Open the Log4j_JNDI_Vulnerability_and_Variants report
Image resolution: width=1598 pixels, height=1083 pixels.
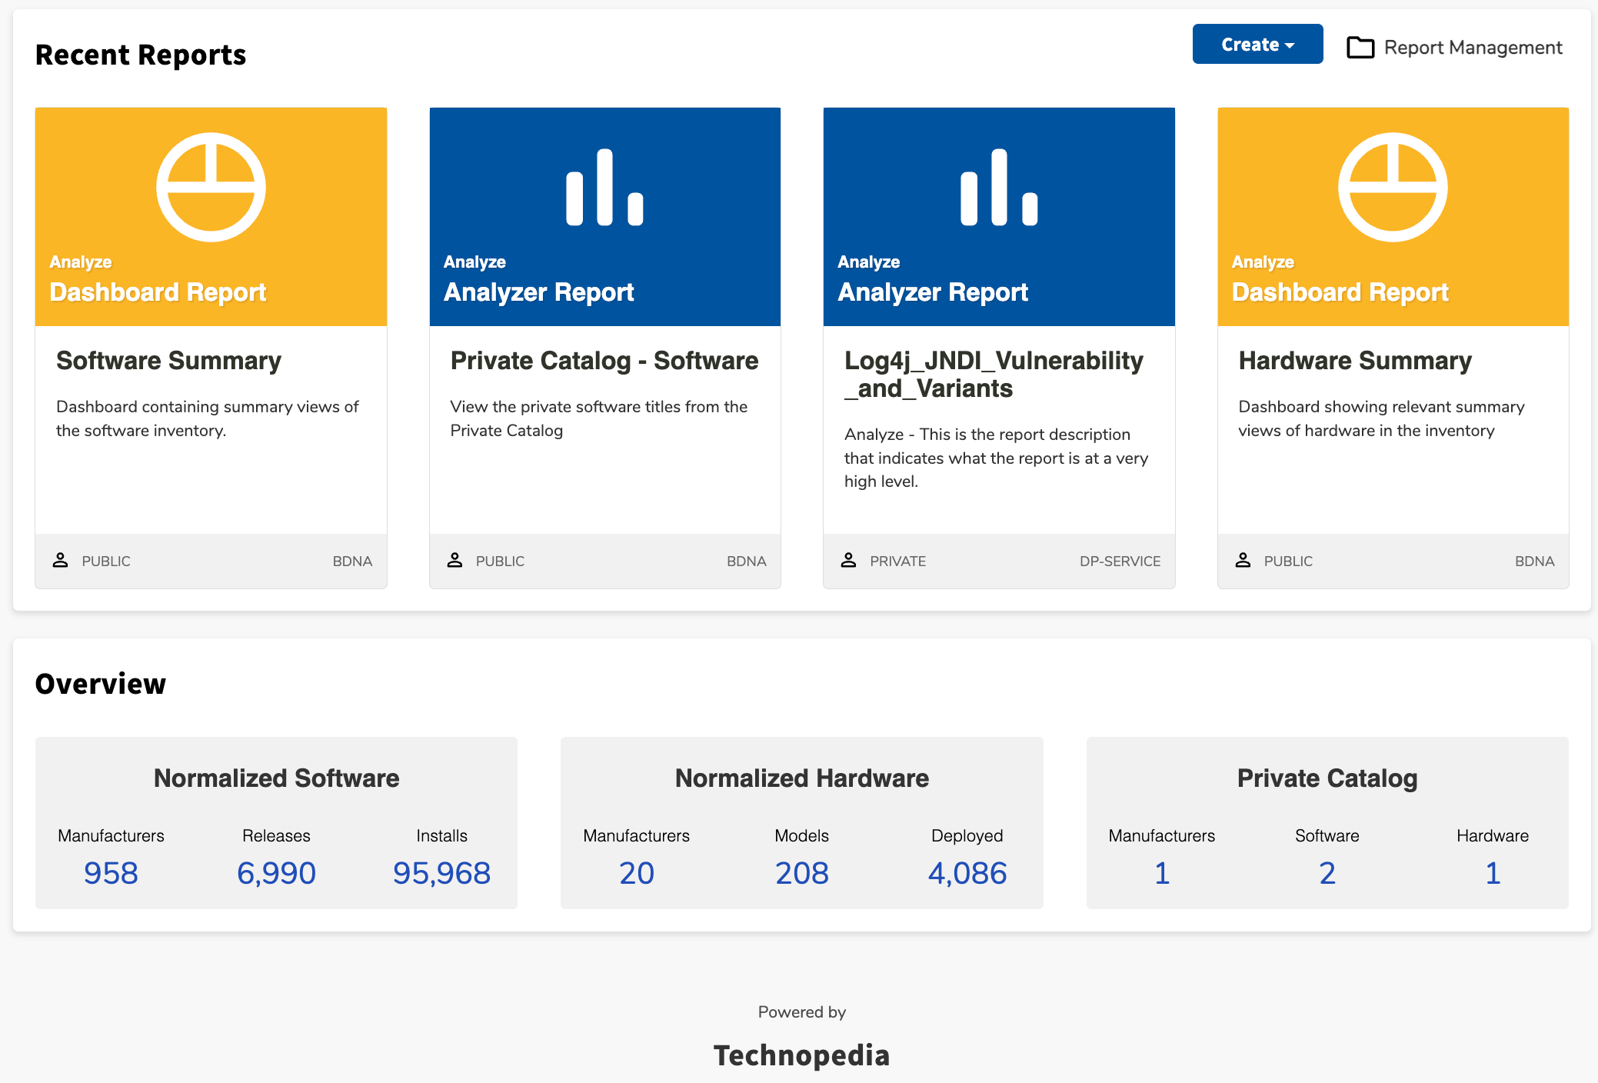(x=993, y=374)
